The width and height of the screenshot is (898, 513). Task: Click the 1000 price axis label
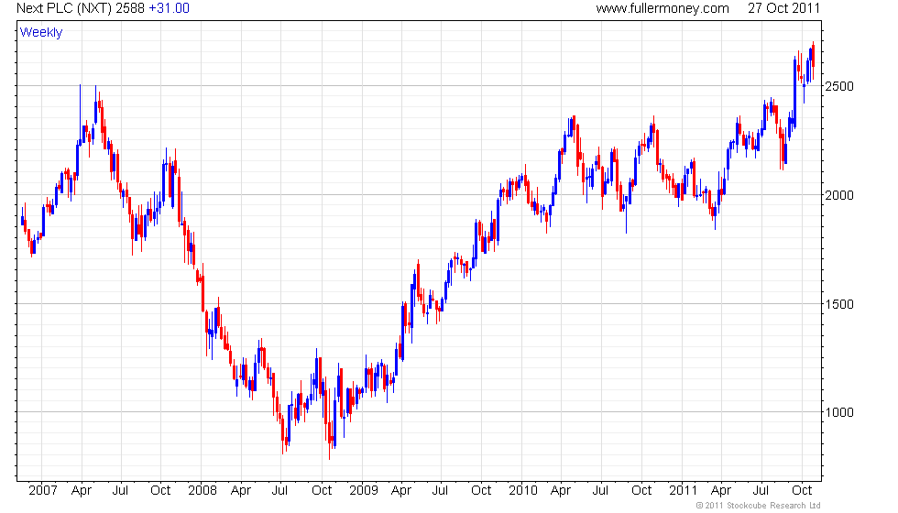[839, 413]
